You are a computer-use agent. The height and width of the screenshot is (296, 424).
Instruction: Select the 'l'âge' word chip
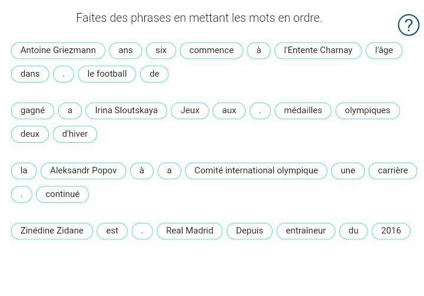[383, 51]
